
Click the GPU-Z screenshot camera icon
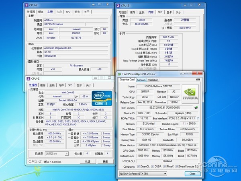(x=198, y=79)
